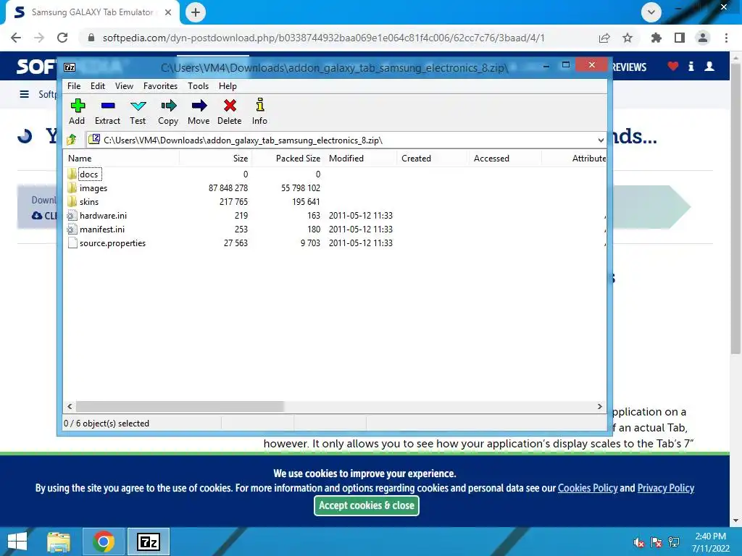Click the taskbar clock showing 2:40 PM
The width and height of the screenshot is (742, 556).
pyautogui.click(x=710, y=542)
